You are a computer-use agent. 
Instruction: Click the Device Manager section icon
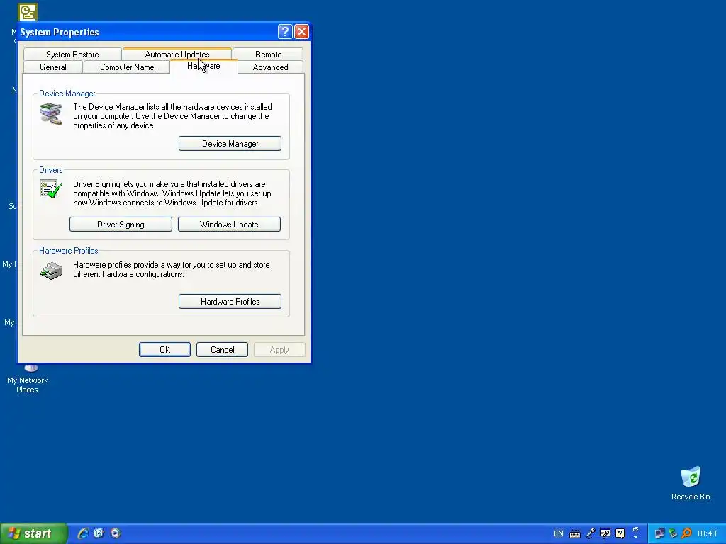(x=51, y=114)
